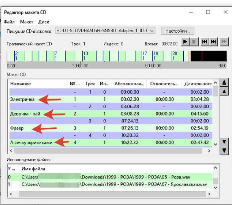Click track 17 marker on CD layout
232x205 pixels.
click(145, 56)
